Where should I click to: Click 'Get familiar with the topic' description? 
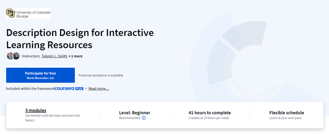[x=53, y=118]
